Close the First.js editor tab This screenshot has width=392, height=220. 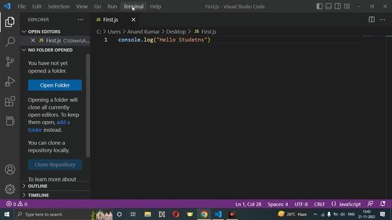(134, 20)
